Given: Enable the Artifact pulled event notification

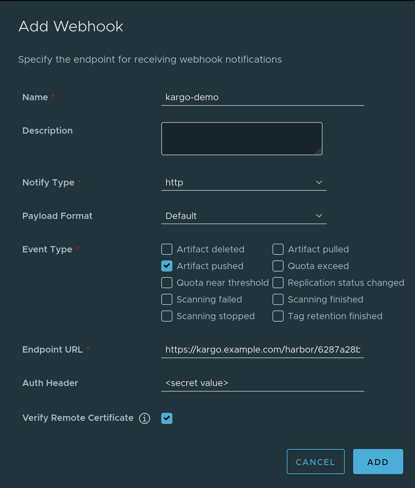Looking at the screenshot, I should pos(278,249).
